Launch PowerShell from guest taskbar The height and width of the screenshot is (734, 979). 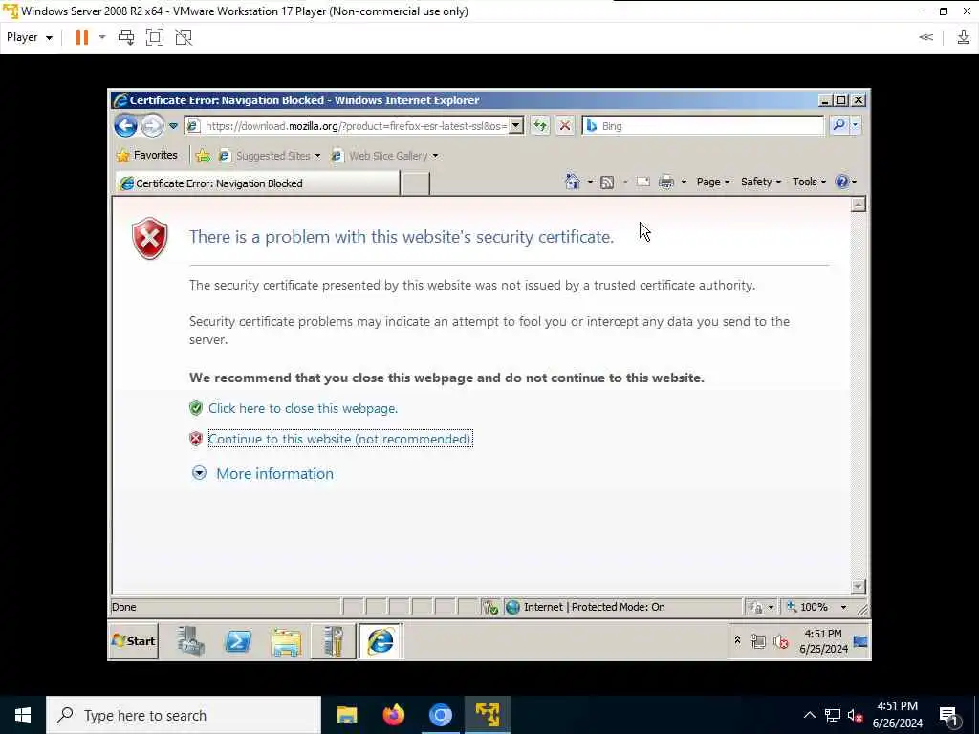pos(238,641)
